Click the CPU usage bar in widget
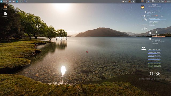 point(155,16)
